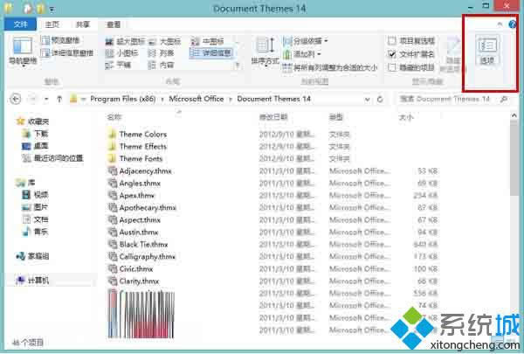Expand breadcrumb arrow after Program Files (x86)
524x354 pixels.
[x=162, y=99]
